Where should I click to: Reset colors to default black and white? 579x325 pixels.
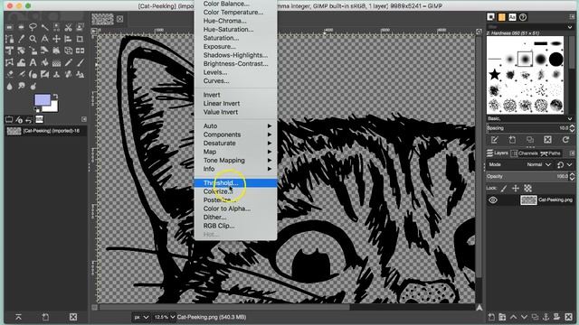[x=37, y=110]
